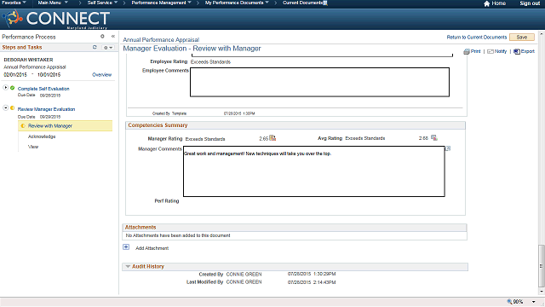Click the Notify link text
545x307 pixels.
[501, 51]
